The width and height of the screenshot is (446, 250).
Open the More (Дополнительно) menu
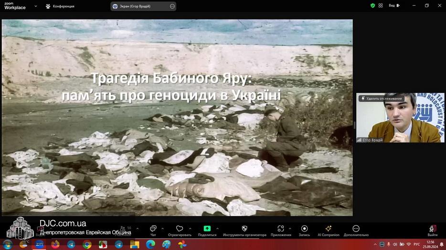[356, 229]
